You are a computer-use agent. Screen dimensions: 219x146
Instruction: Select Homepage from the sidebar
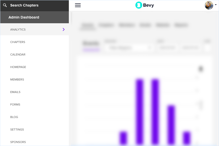click(x=18, y=67)
